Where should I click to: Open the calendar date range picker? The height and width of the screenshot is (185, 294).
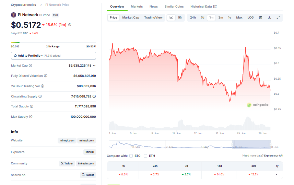click(x=261, y=18)
